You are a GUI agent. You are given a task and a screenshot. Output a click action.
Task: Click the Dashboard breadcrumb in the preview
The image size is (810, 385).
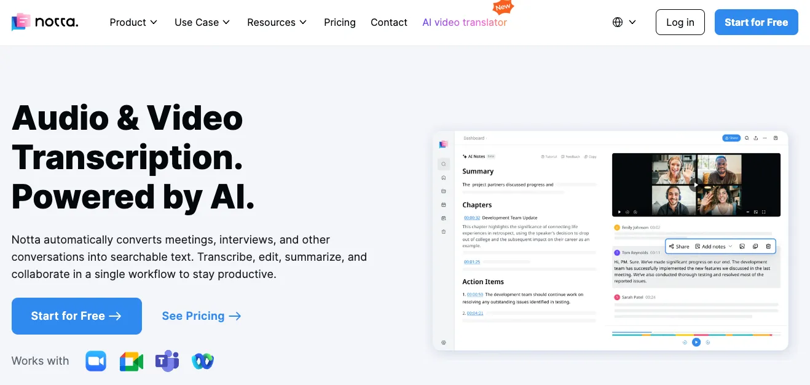click(474, 138)
